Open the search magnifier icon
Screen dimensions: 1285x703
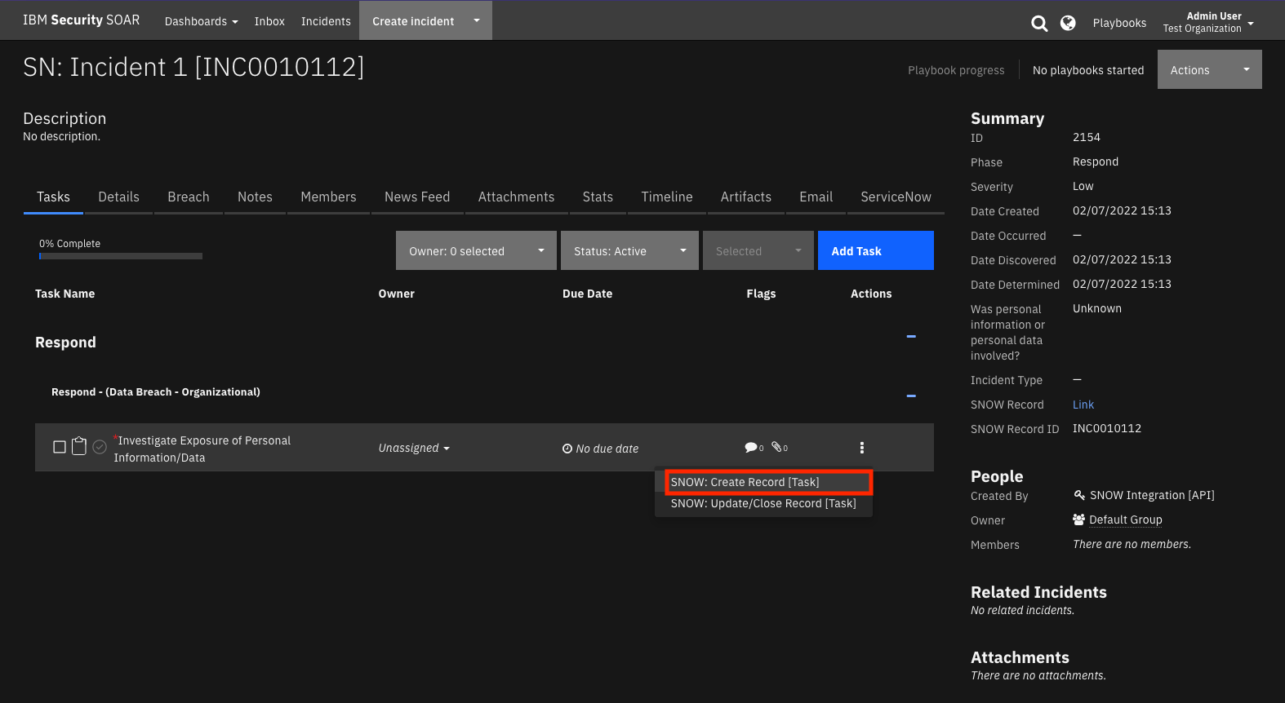tap(1038, 23)
